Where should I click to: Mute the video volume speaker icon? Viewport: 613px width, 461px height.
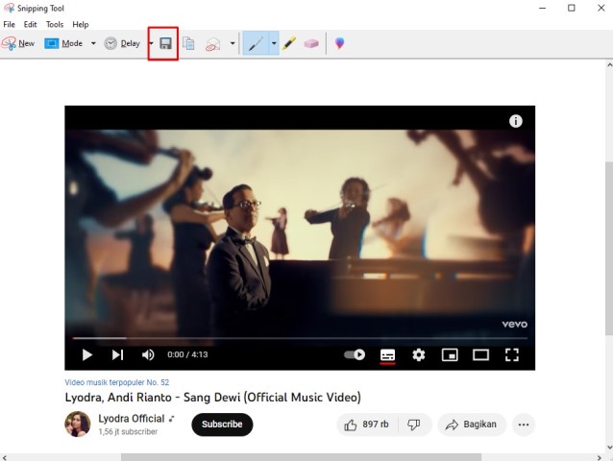coord(148,354)
